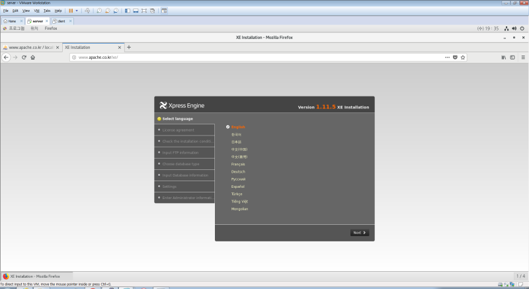Open the 위치 places menu
Image resolution: width=529 pixels, height=289 pixels.
pyautogui.click(x=34, y=28)
